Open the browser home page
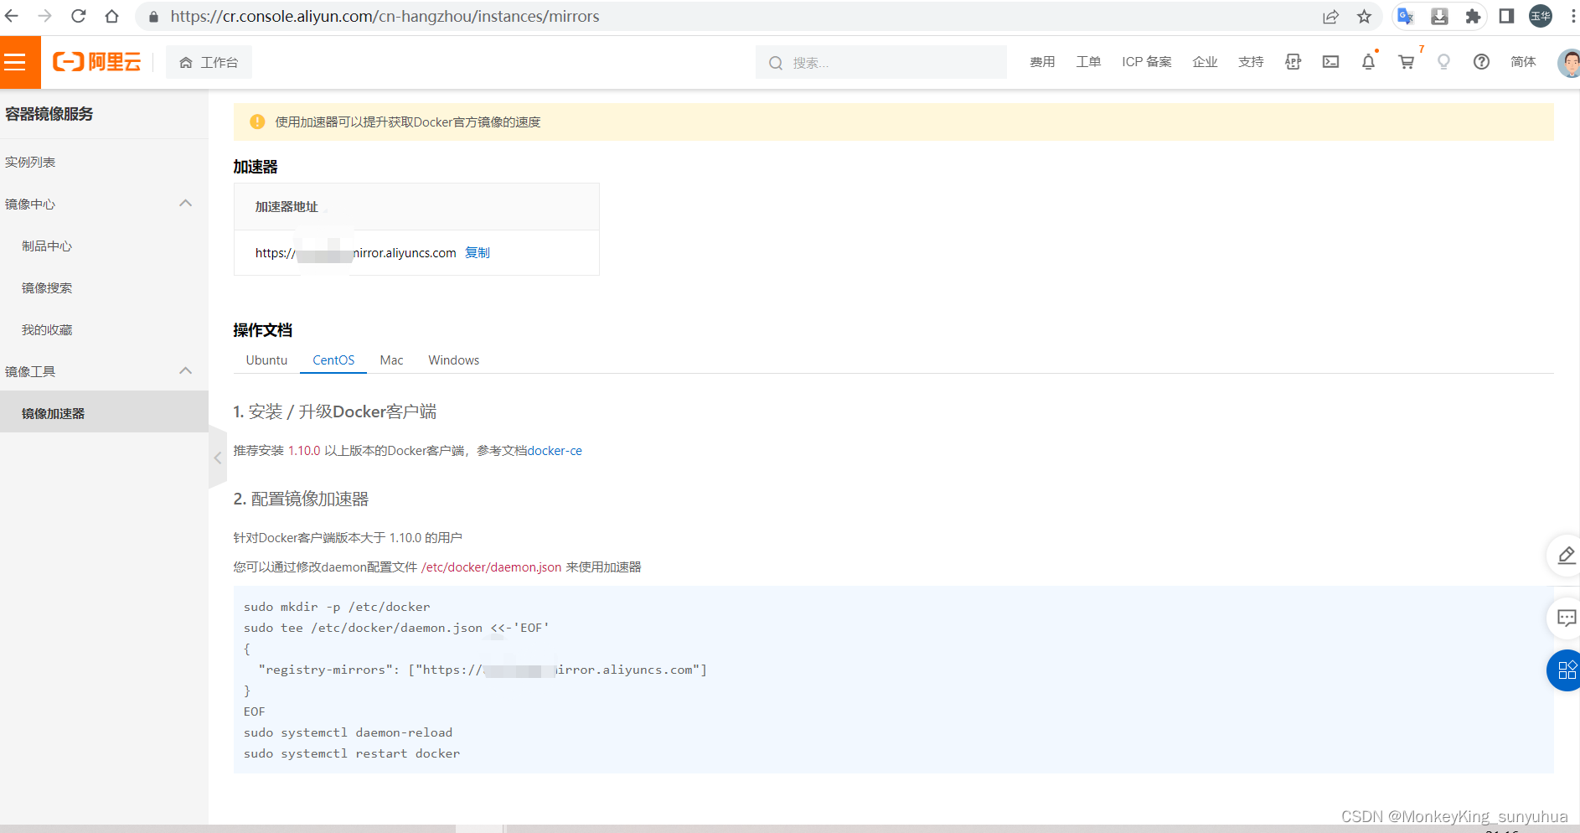This screenshot has height=833, width=1580. [111, 16]
